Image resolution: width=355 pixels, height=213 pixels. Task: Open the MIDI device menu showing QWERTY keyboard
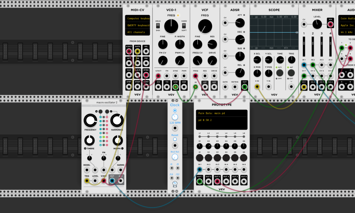click(x=137, y=25)
